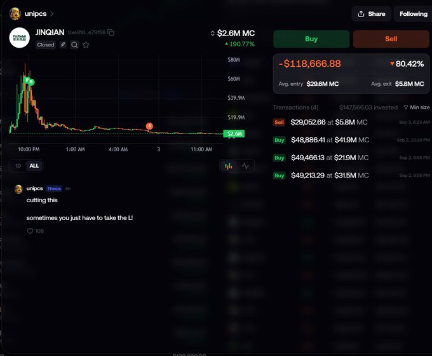Expand the chevron next to unipcs
Image resolution: width=432 pixels, height=356 pixels.
(52, 13)
